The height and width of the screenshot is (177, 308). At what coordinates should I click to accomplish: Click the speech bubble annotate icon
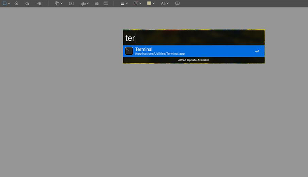pyautogui.click(x=177, y=3)
